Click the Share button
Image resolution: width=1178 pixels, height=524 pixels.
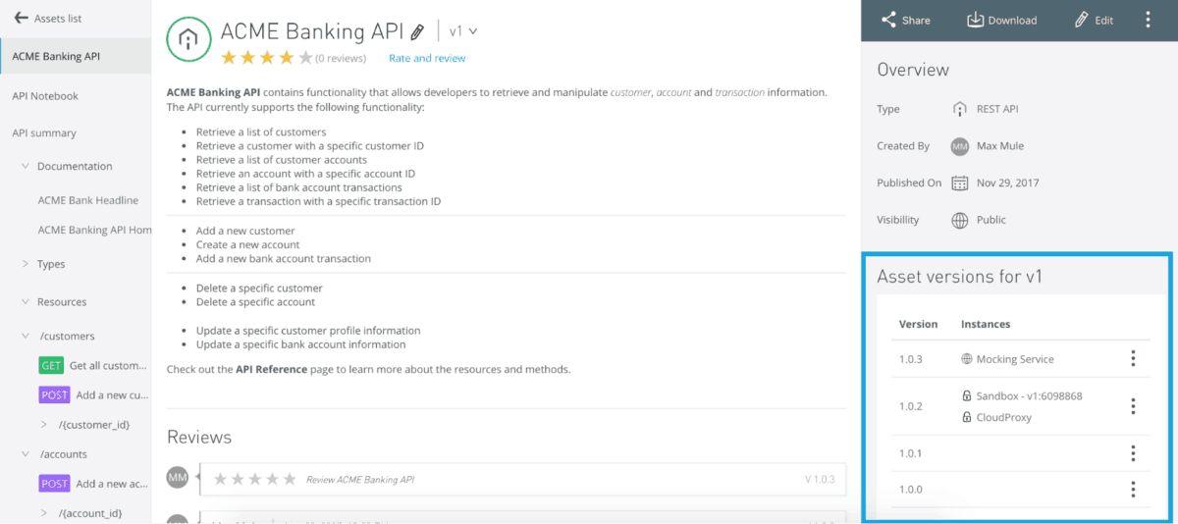(905, 20)
